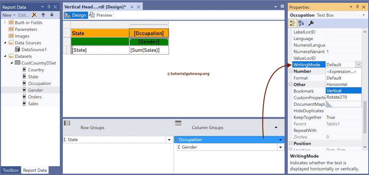The height and width of the screenshot is (175, 369).
Task: Collapse the Datasets node
Action: pyautogui.click(x=5, y=56)
